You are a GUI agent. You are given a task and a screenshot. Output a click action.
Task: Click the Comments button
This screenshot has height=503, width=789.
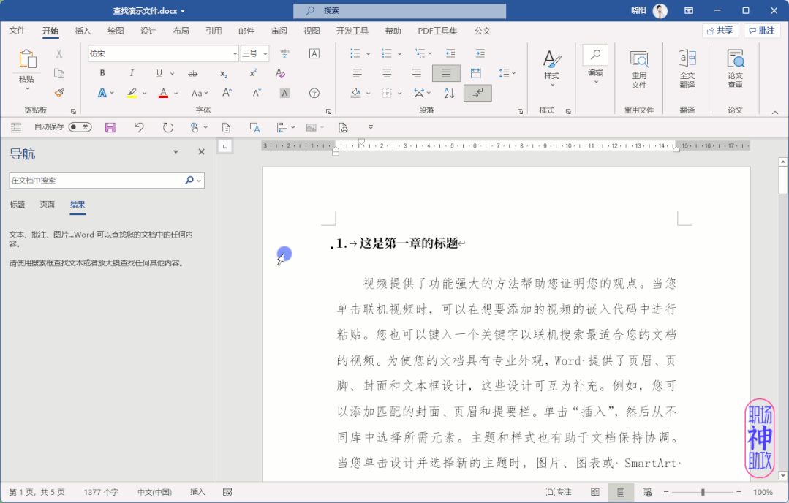coord(762,31)
